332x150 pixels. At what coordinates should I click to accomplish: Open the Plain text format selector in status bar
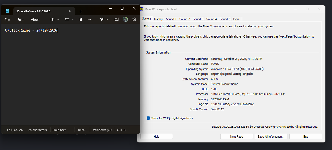tap(59, 130)
